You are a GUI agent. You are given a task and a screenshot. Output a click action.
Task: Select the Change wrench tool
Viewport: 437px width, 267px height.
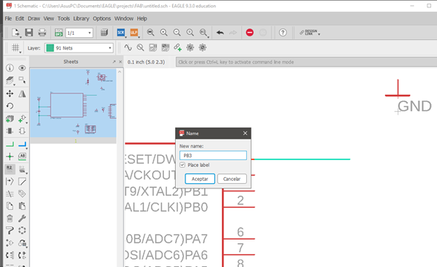(22, 218)
